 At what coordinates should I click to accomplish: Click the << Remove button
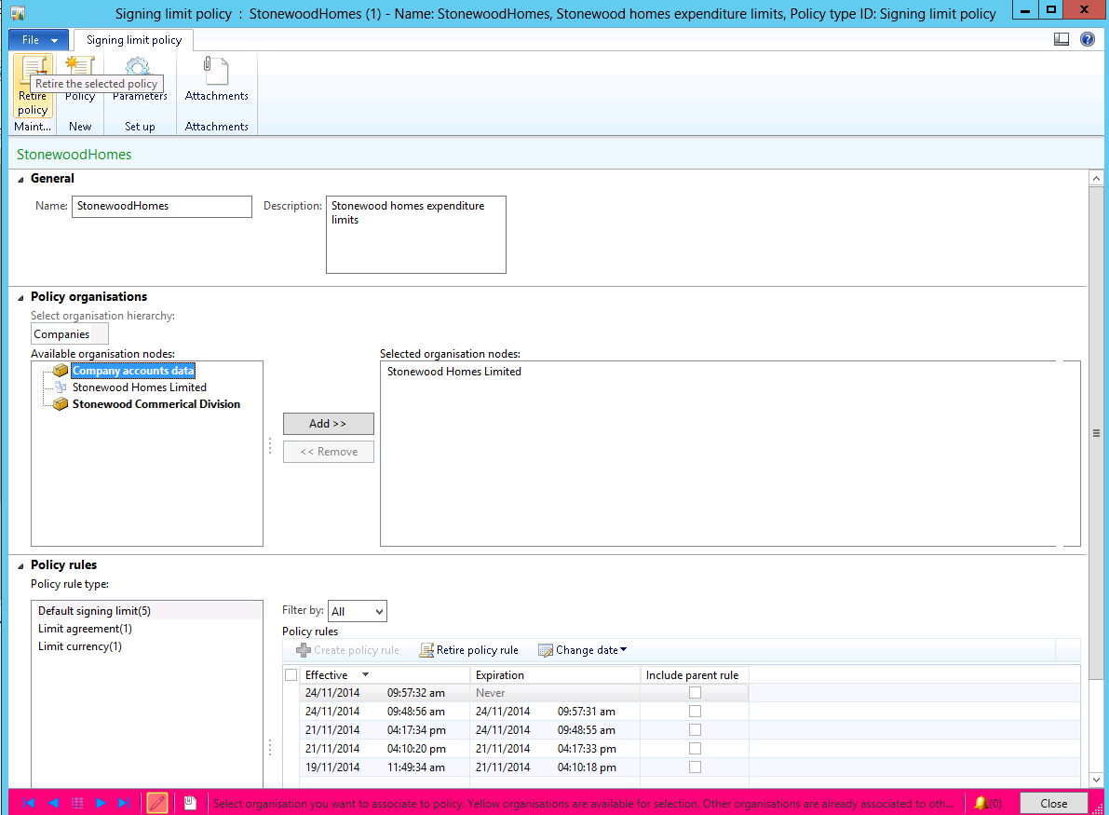(328, 452)
